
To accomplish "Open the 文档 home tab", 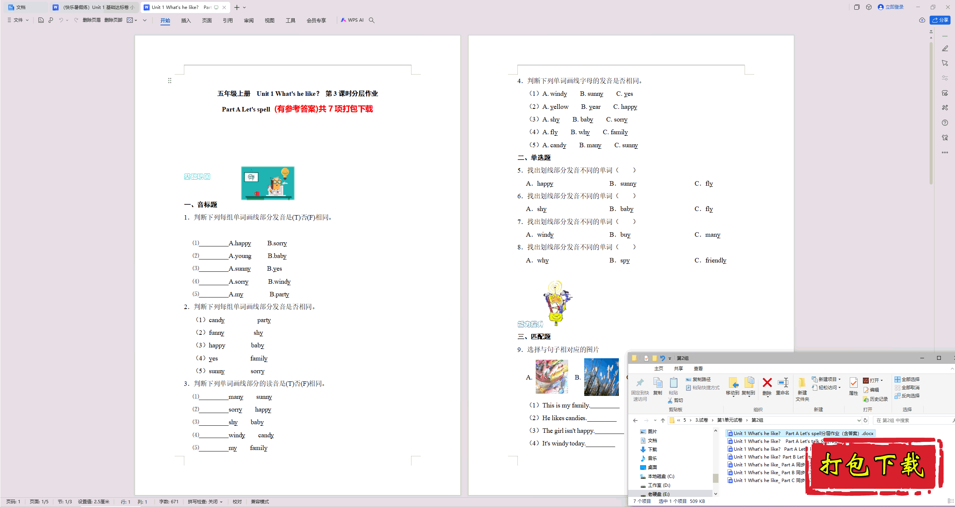I will 25,7.
